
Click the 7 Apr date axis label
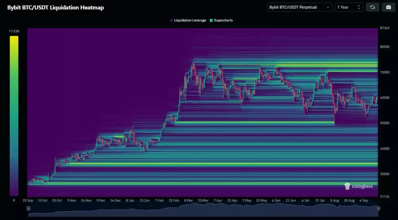(218, 201)
